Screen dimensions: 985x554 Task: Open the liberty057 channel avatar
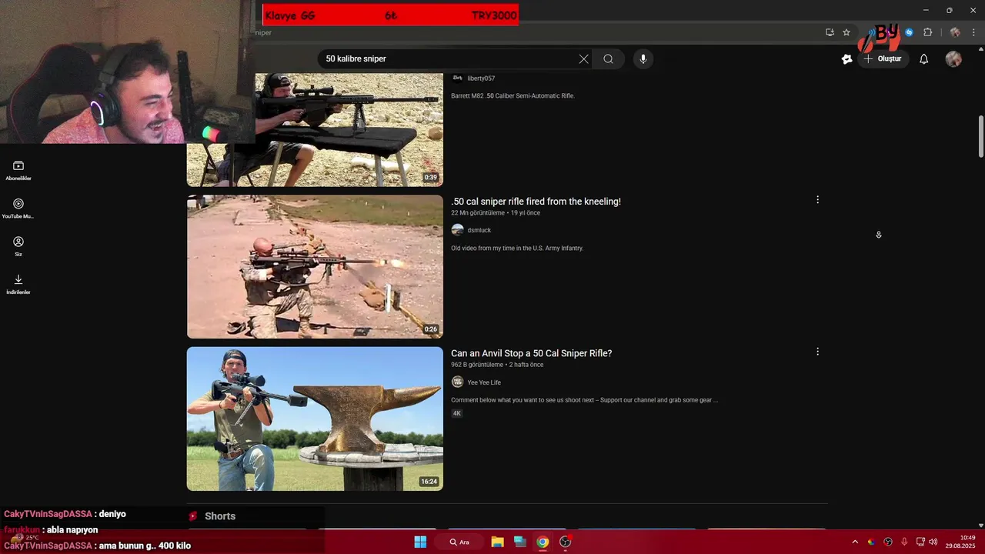pyautogui.click(x=457, y=78)
